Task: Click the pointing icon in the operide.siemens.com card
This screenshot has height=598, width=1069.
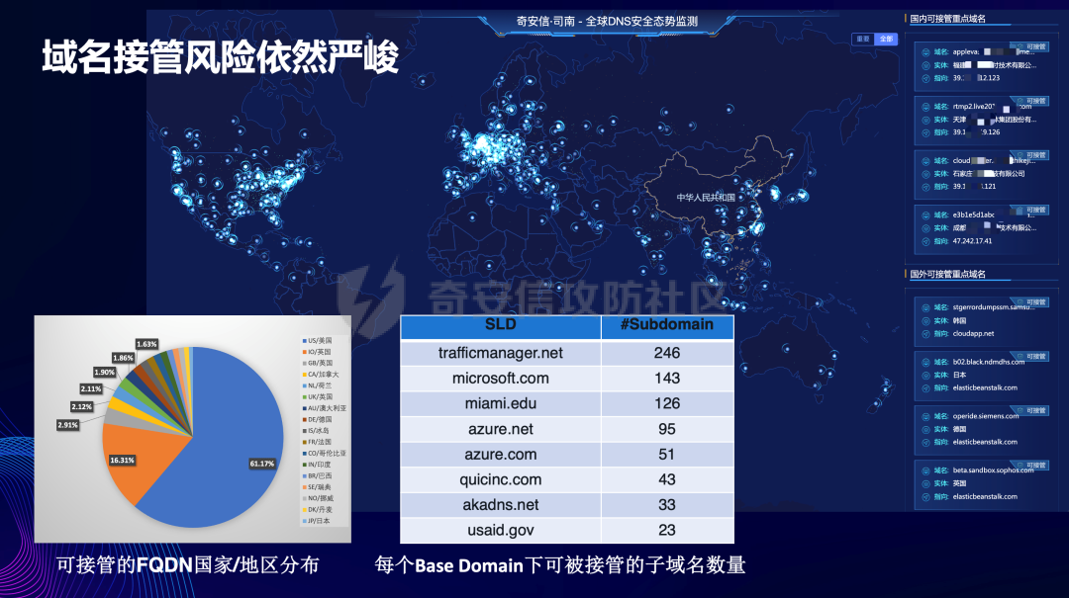Action: 925,443
